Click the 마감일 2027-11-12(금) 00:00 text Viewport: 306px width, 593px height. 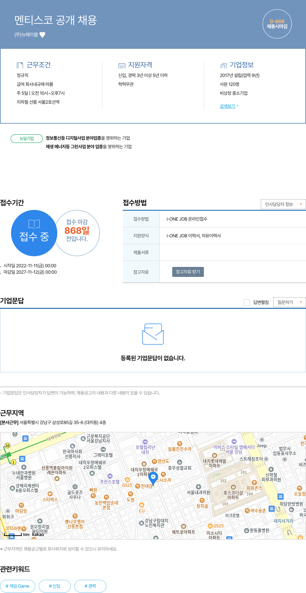tap(30, 272)
